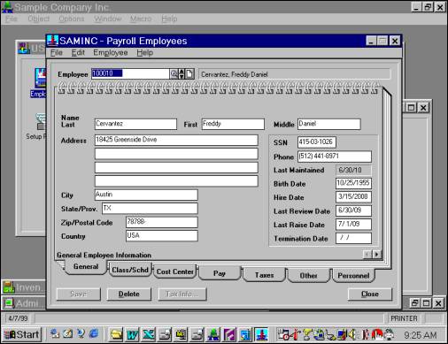
Task: Open the File menu in Payroll Employees
Action: [x=57, y=53]
